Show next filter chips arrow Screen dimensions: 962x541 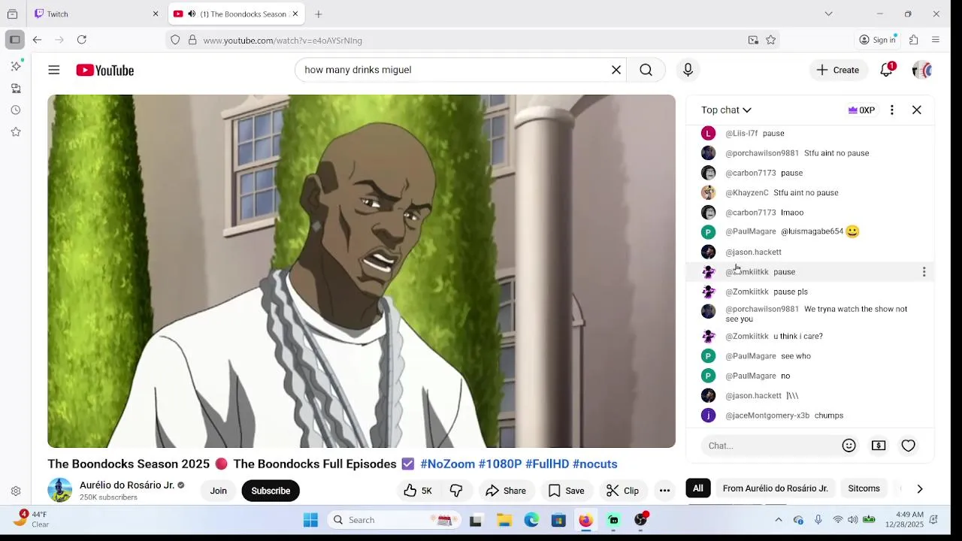[x=919, y=488]
